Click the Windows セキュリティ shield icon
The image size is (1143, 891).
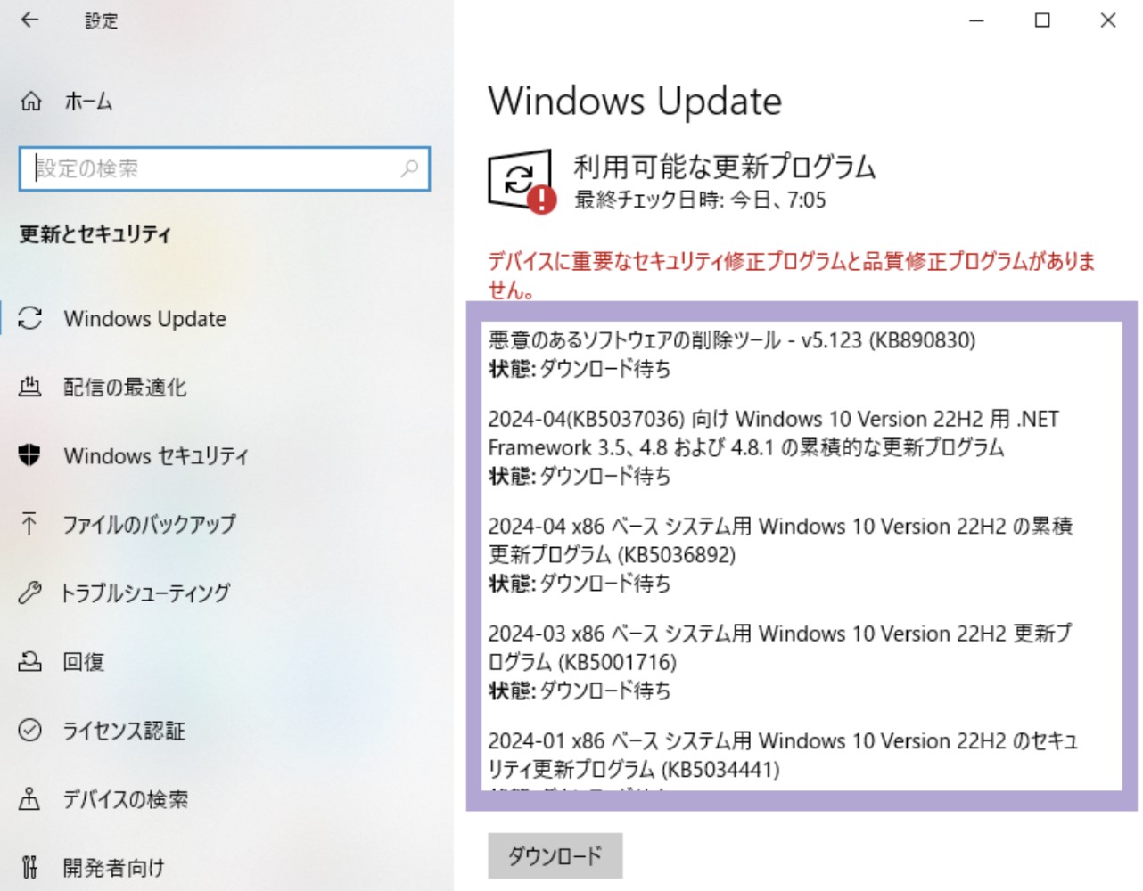30,455
